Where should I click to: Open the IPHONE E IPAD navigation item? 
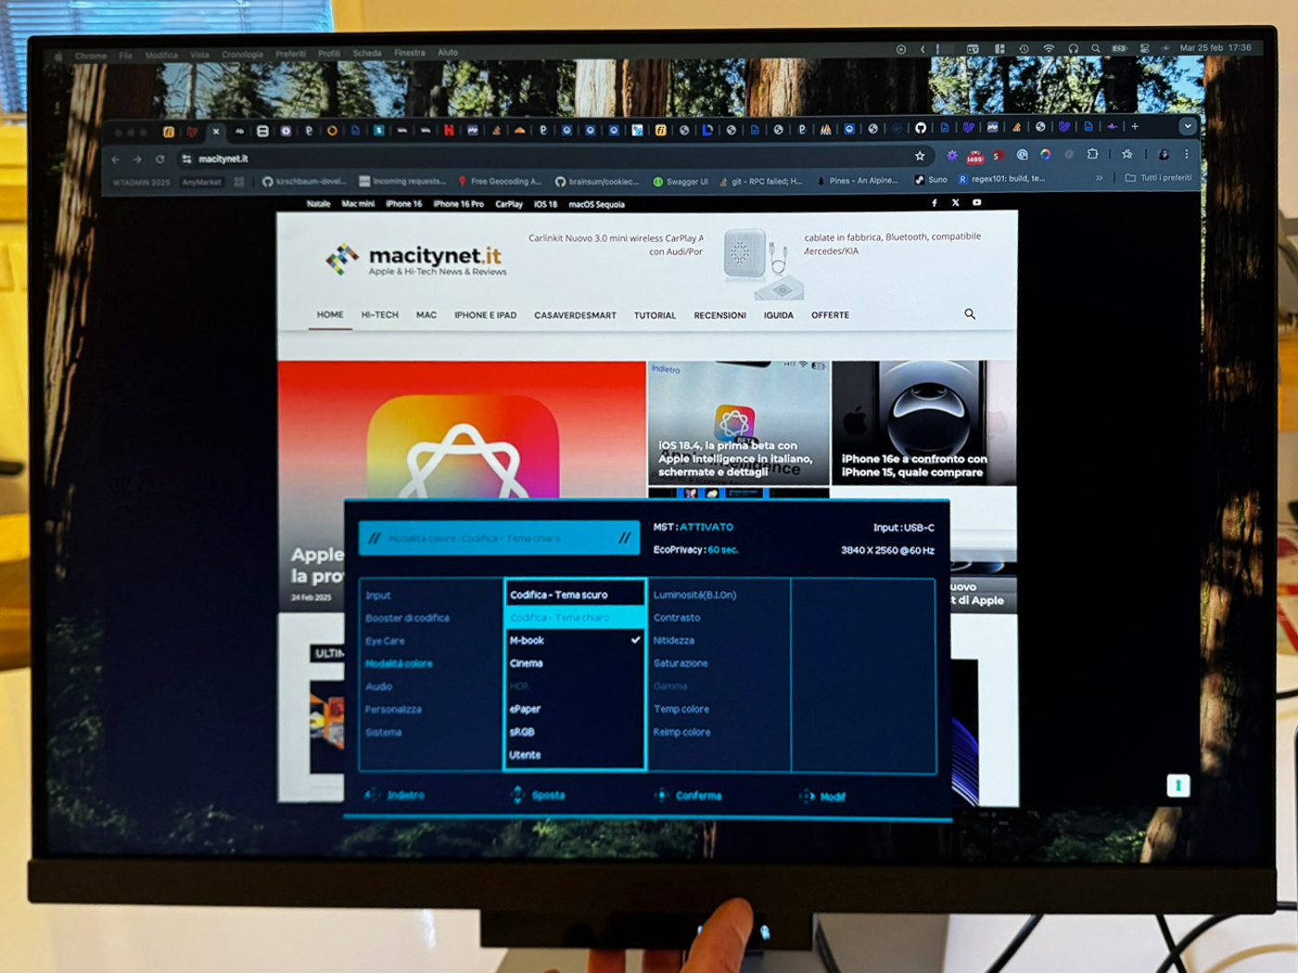[486, 315]
